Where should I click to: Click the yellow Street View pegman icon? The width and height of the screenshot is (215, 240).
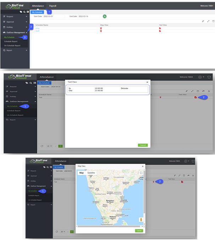tap(141, 220)
